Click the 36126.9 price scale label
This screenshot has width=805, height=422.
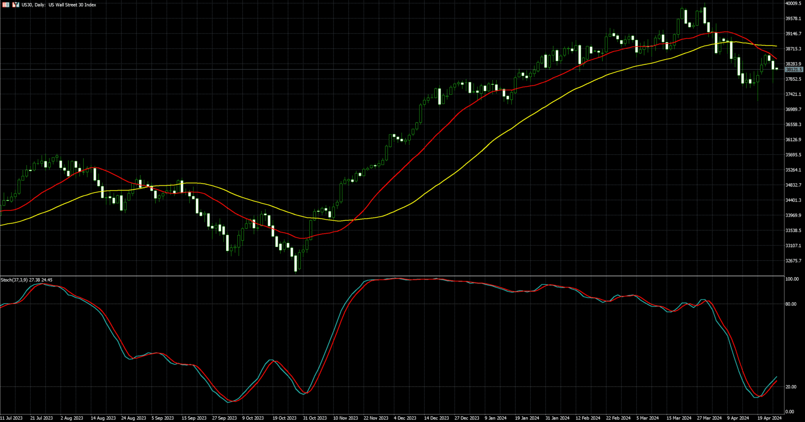pos(793,140)
